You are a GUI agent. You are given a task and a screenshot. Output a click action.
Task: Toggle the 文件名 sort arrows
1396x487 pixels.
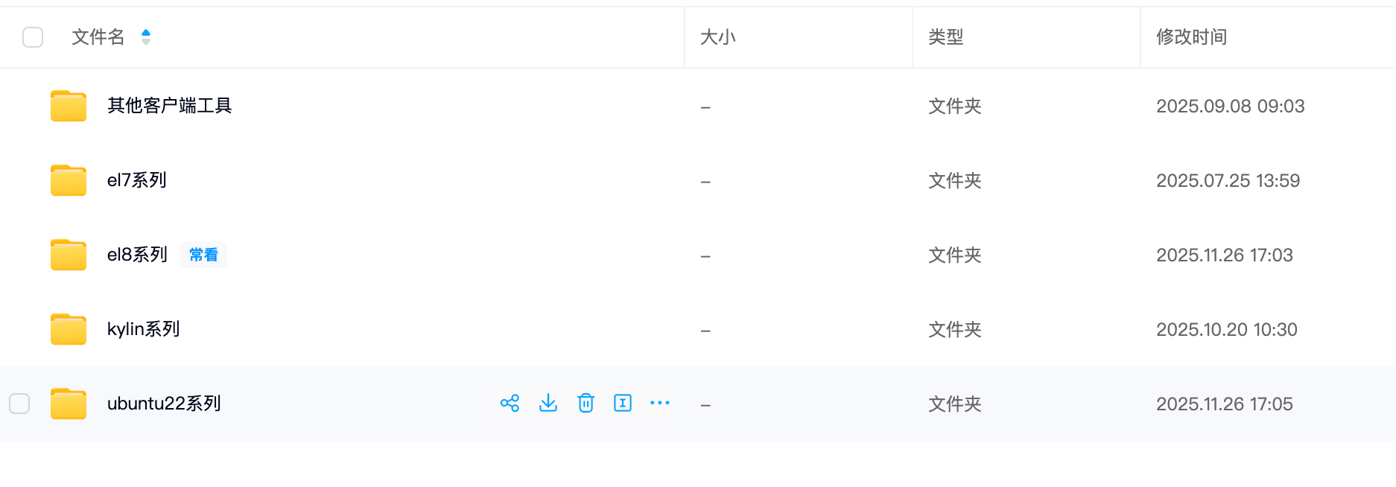(x=146, y=37)
